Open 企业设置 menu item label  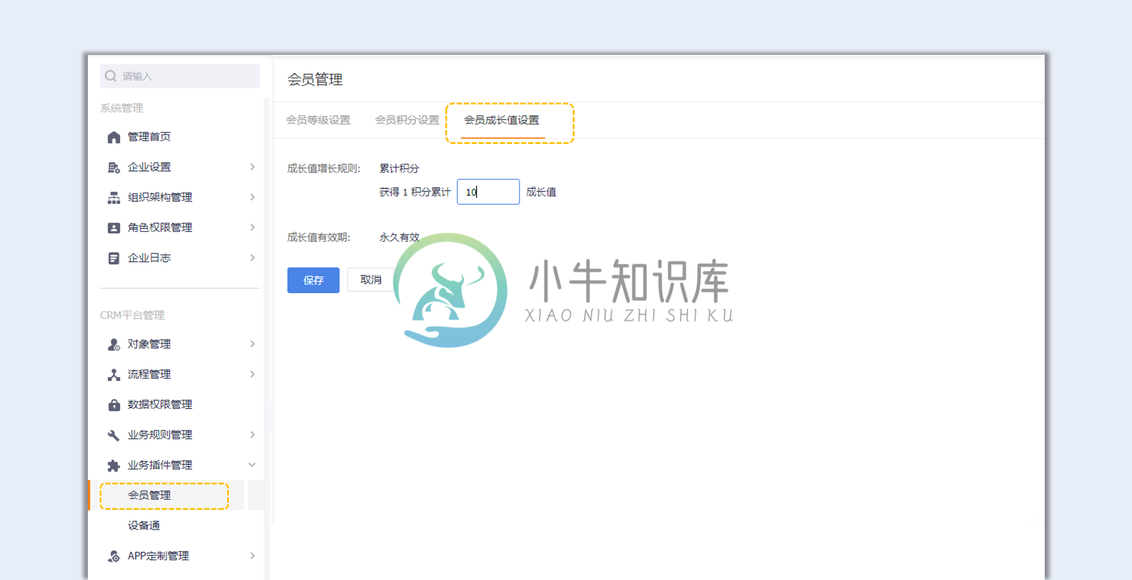click(149, 168)
